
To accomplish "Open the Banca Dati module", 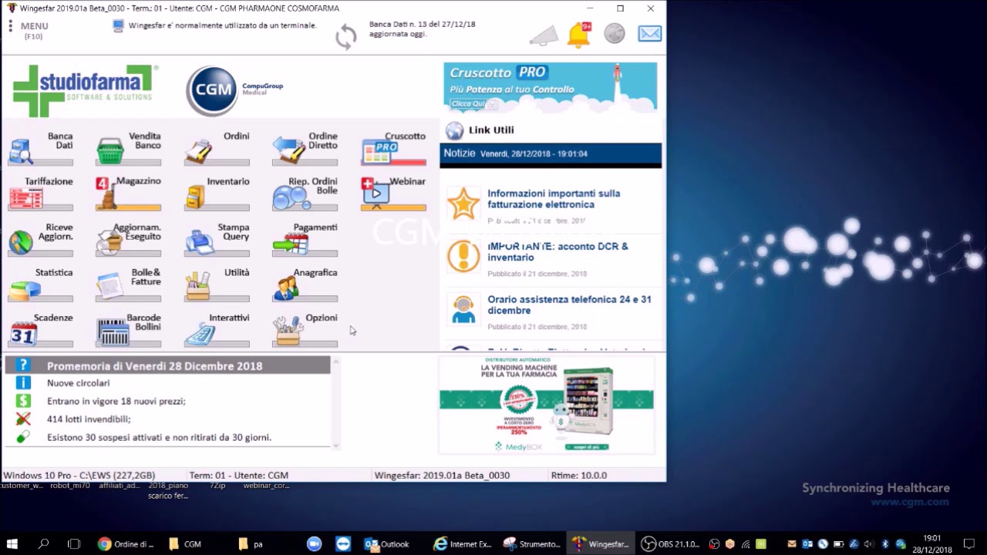I will [x=41, y=148].
